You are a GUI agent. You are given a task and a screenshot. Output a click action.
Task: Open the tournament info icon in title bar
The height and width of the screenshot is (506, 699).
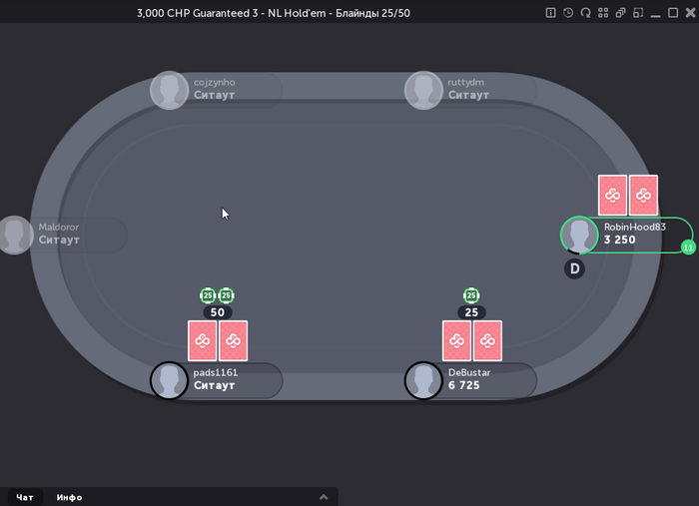[x=550, y=13]
